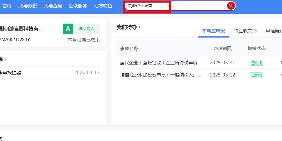Open the 地方特色 menu
Screen dimensions: 282x141
103,6
